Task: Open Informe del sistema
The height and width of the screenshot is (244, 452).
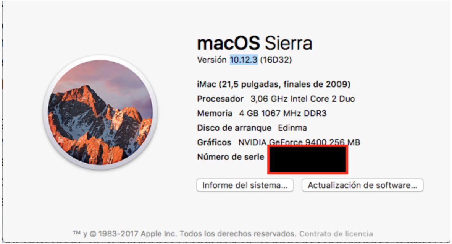Action: 245,185
